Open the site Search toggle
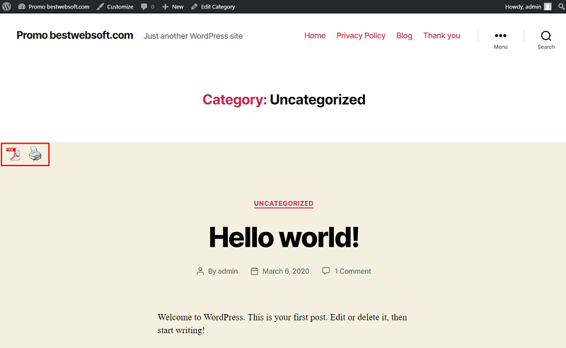This screenshot has height=348, width=566. click(x=545, y=40)
